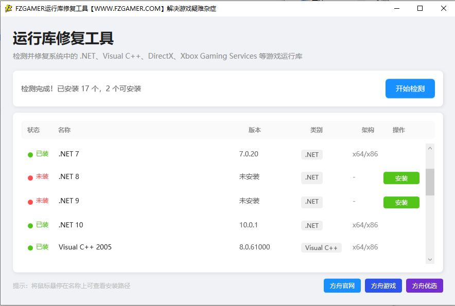Image resolution: width=455 pixels, height=306 pixels.
Task: Click the 方舟游戏 button
Action: [383, 285]
